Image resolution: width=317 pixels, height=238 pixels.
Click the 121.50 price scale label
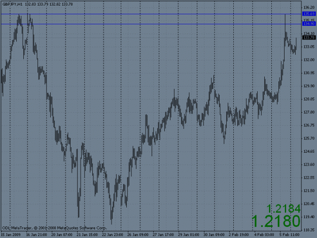click(x=309, y=191)
